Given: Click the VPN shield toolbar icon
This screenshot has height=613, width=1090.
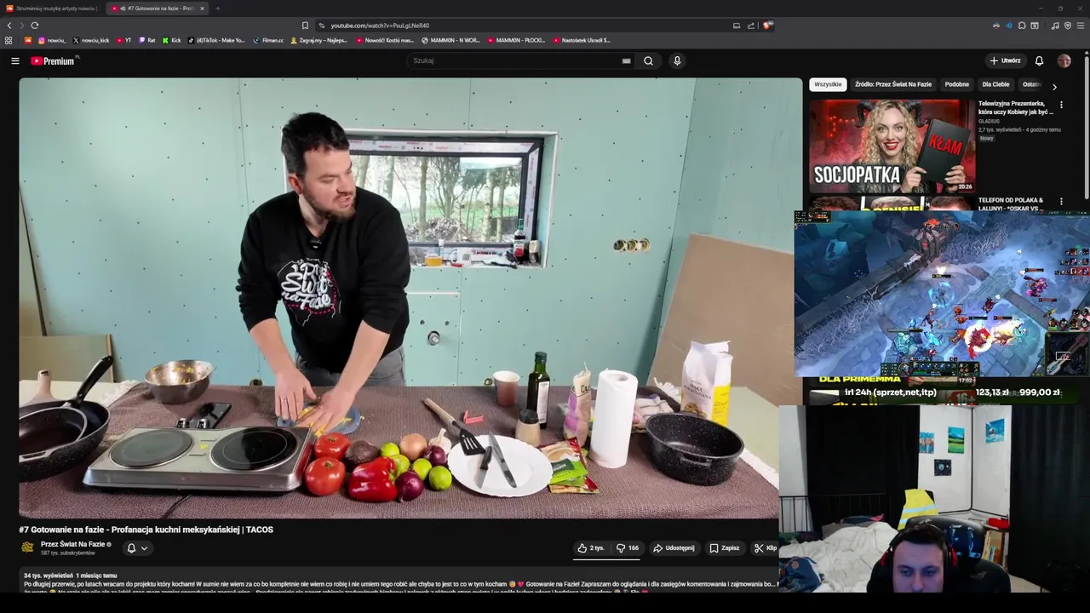Looking at the screenshot, I should coord(1068,26).
